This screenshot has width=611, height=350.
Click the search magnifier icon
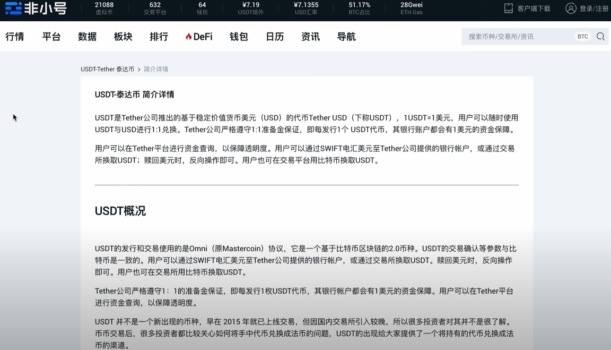click(x=600, y=37)
